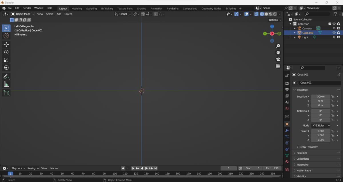Hide Cube.001 in viewport via eye icon
This screenshot has height=182, width=343.
tap(334, 33)
